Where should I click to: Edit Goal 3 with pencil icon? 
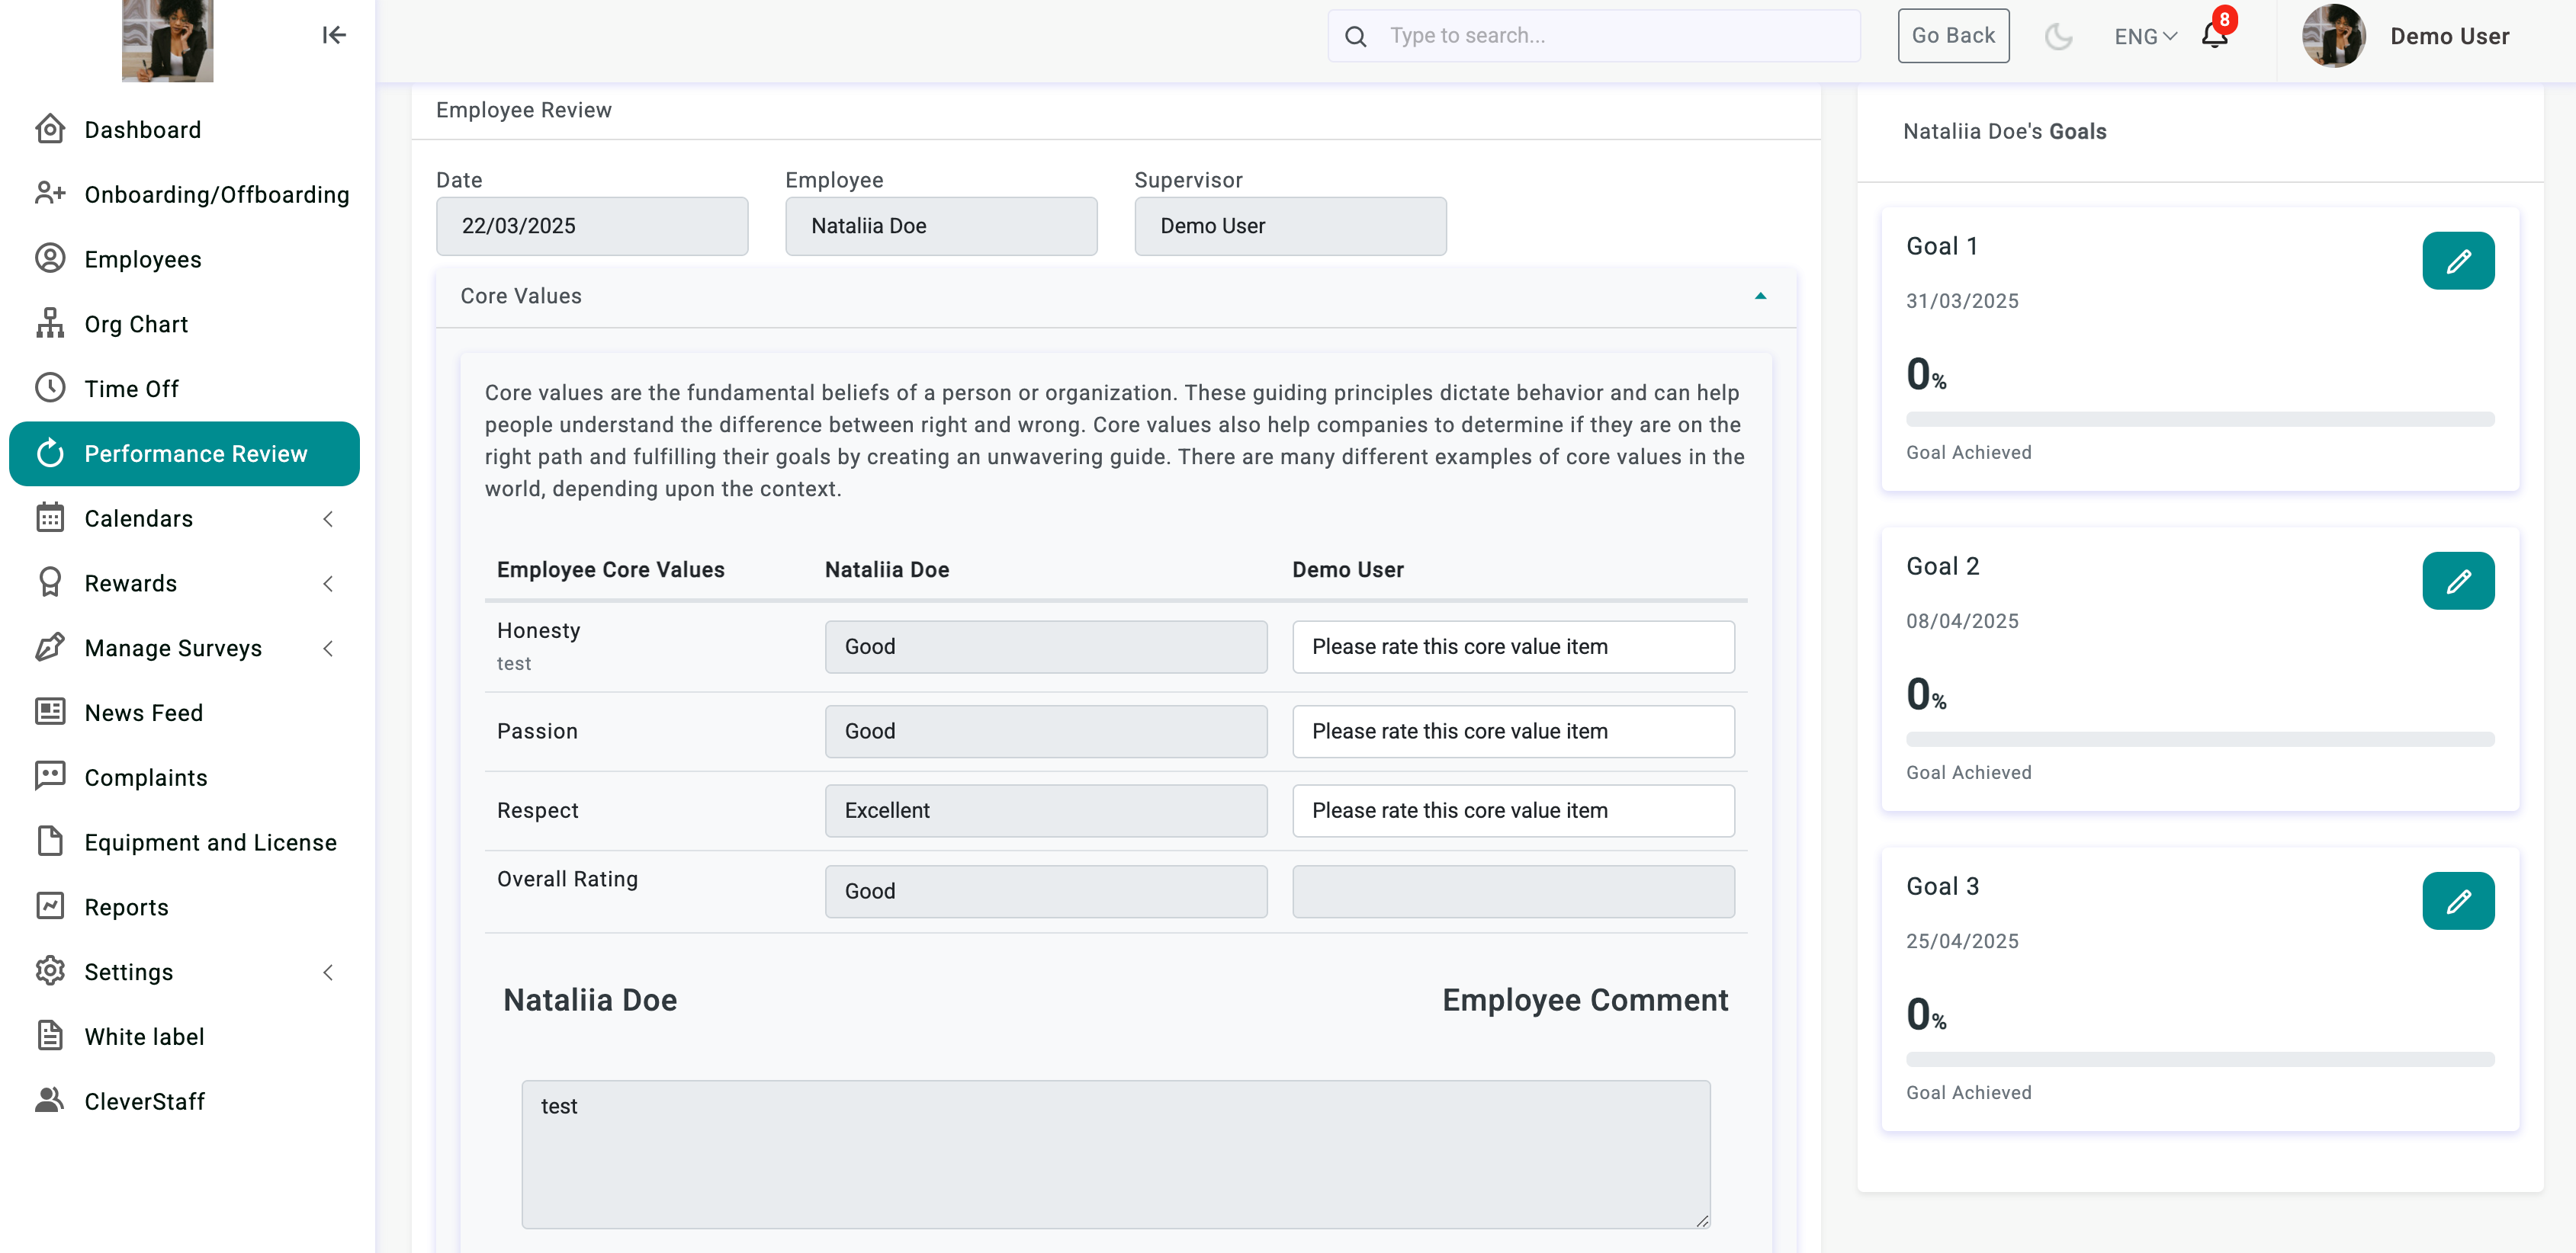[x=2457, y=900]
